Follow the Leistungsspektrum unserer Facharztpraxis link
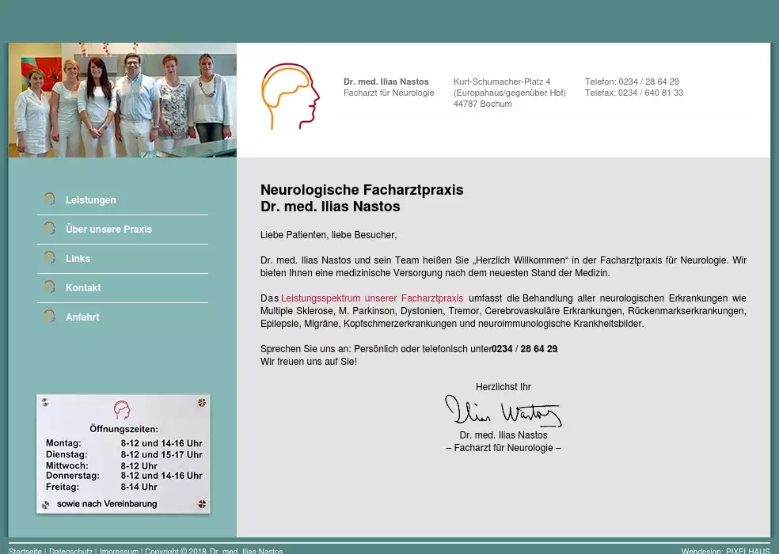 [372, 298]
